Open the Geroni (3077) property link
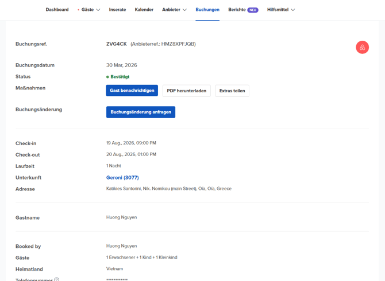385x281 pixels. (122, 178)
